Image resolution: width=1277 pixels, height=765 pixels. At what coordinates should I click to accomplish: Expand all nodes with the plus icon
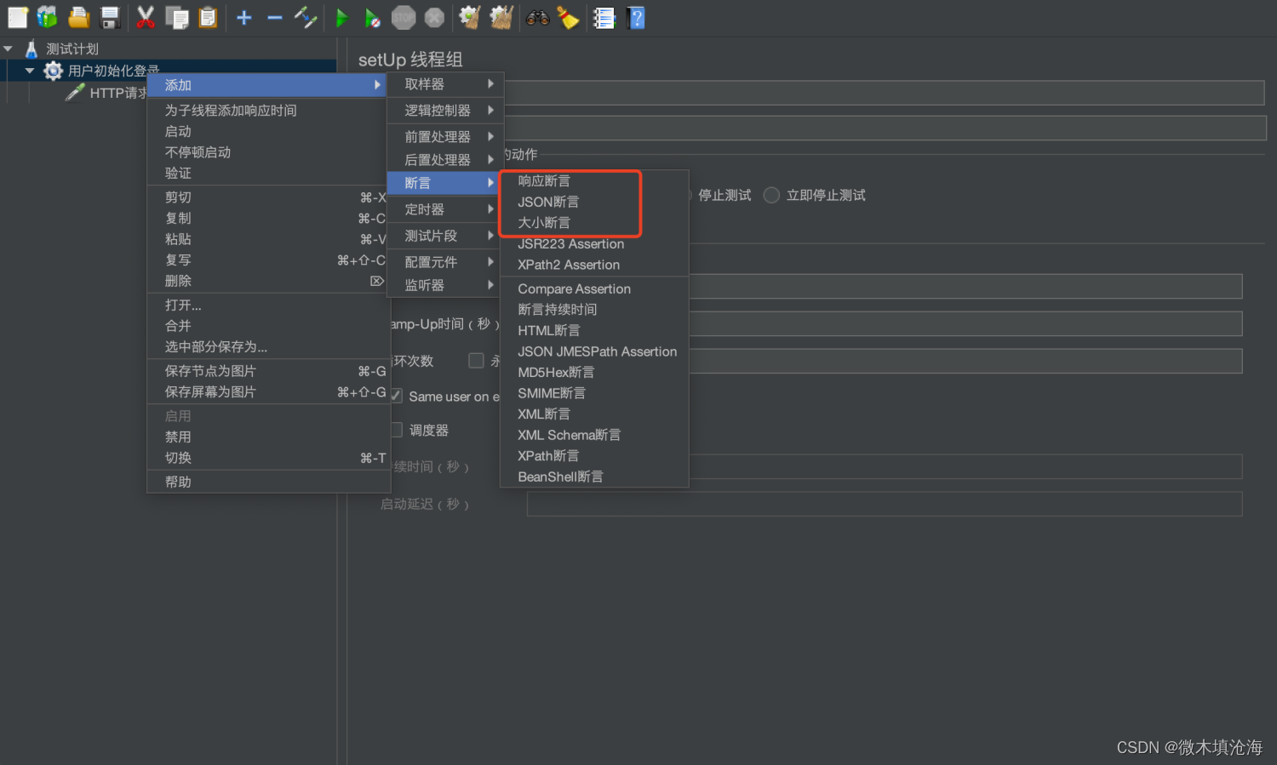point(244,17)
